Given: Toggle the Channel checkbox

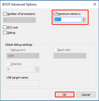Looking at the screenshot, I should click(x=8, y=64).
